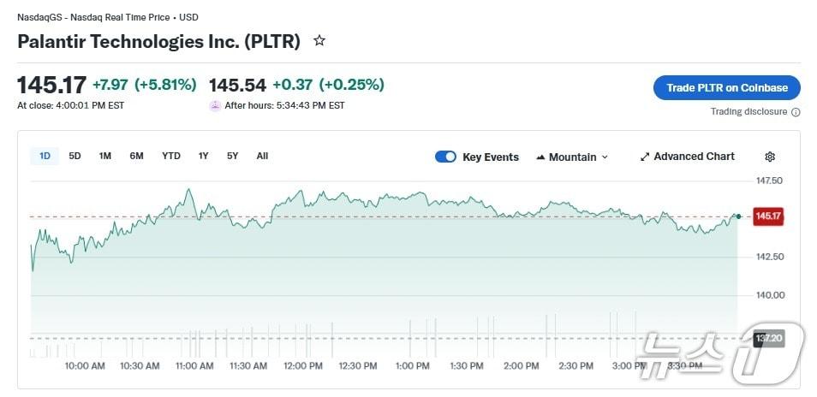Click the Advanced Chart expand arrows icon
This screenshot has width=817, height=397.
645,157
